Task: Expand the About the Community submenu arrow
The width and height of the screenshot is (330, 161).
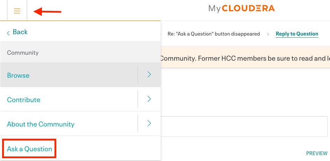Action: point(149,123)
